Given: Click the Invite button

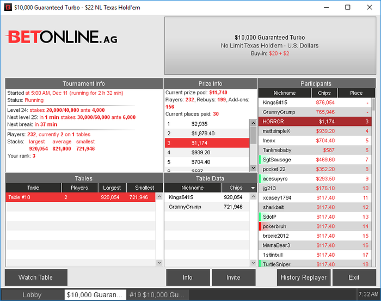Looking at the screenshot, I should (233, 278).
